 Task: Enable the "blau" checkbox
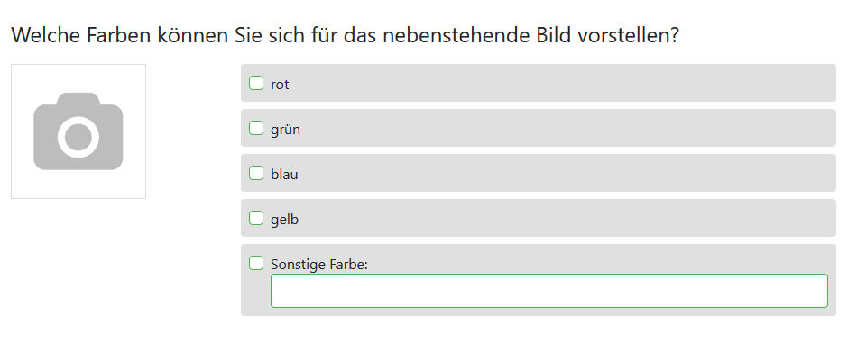[x=256, y=173]
